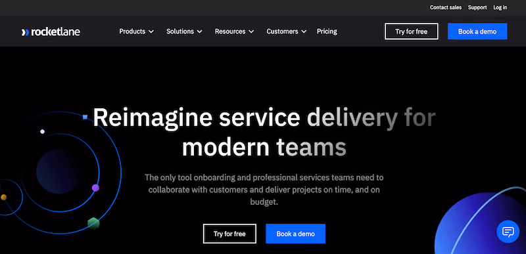The height and width of the screenshot is (254, 526).
Task: Click the headline 'Reimagine service delivery for'
Action: tap(264, 117)
